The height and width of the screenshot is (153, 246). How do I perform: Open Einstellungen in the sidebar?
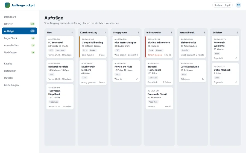pyautogui.click(x=19, y=85)
